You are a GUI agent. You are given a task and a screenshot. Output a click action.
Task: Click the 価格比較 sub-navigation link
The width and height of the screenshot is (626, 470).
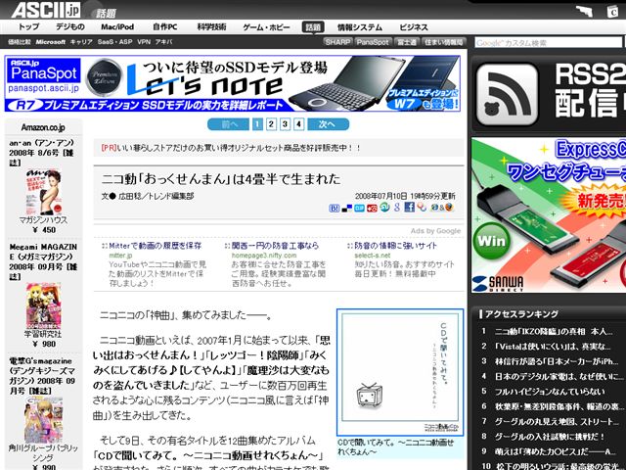pos(20,41)
